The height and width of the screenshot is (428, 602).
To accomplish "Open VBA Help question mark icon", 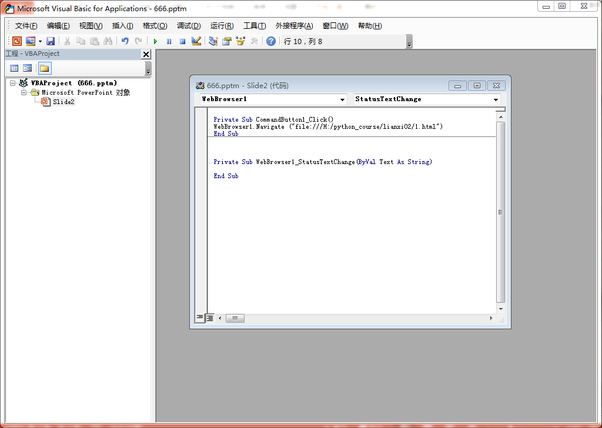I will [x=271, y=41].
